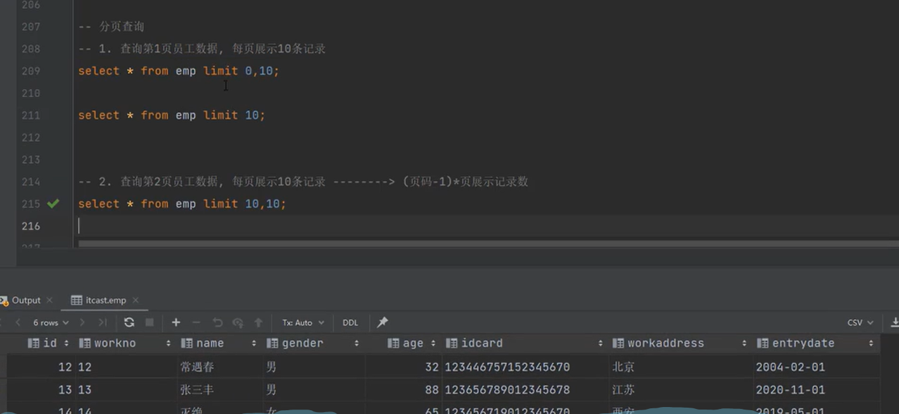Click line number 215 in gutter
899x414 pixels.
[31, 204]
